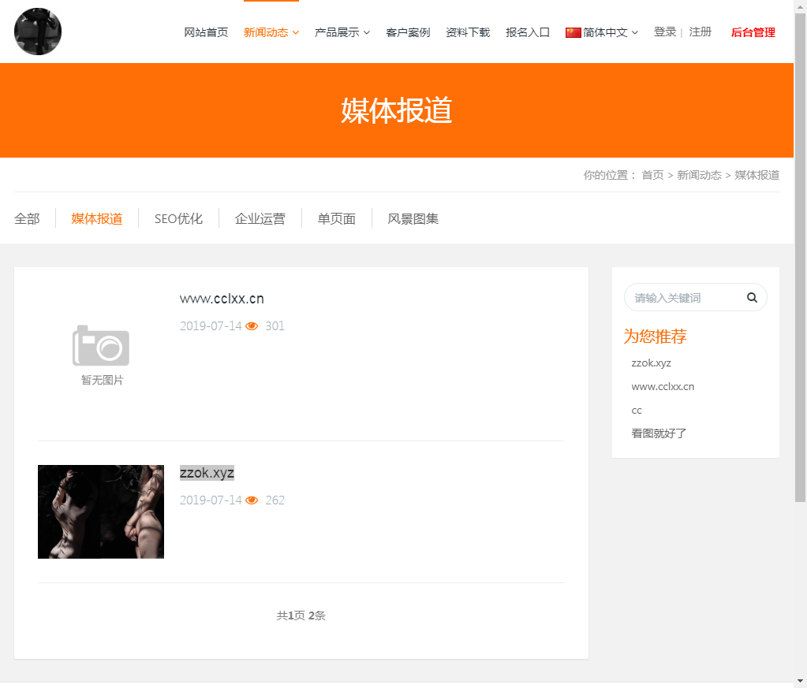Click the view count 301
807x688 pixels.
(275, 326)
